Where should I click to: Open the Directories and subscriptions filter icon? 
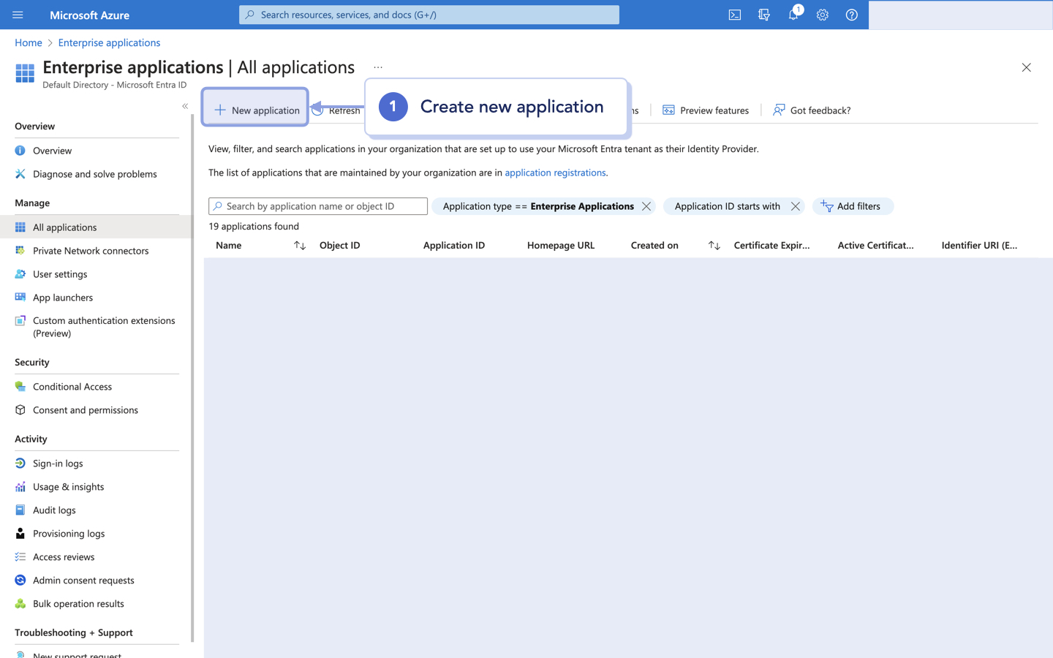[x=764, y=15]
